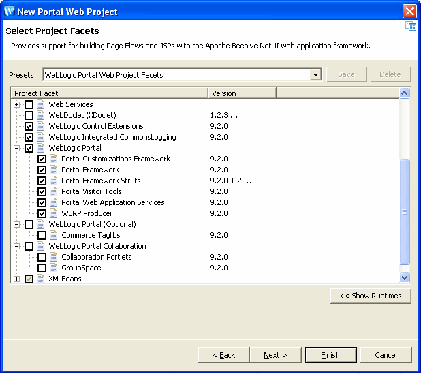Click the 9.2.0-1.2 … version cell
Image resolution: width=421 pixels, height=374 pixels.
pyautogui.click(x=231, y=181)
